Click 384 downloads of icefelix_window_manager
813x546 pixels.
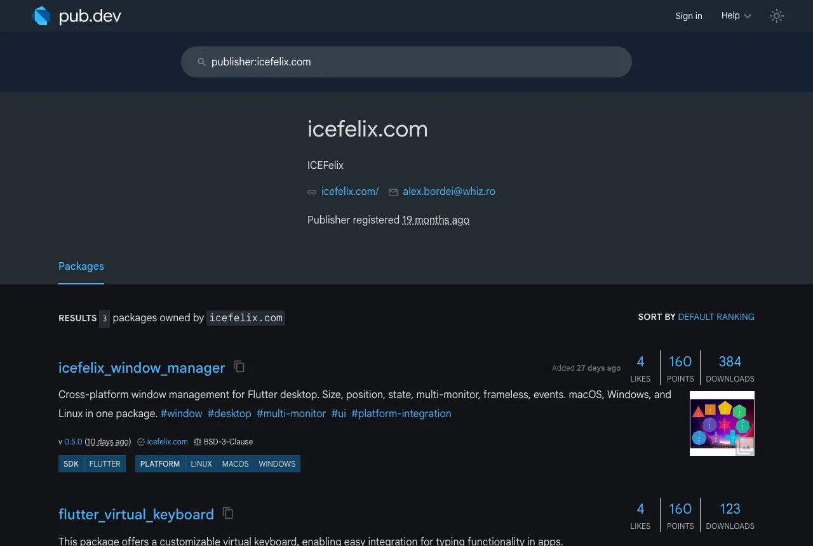tap(730, 368)
